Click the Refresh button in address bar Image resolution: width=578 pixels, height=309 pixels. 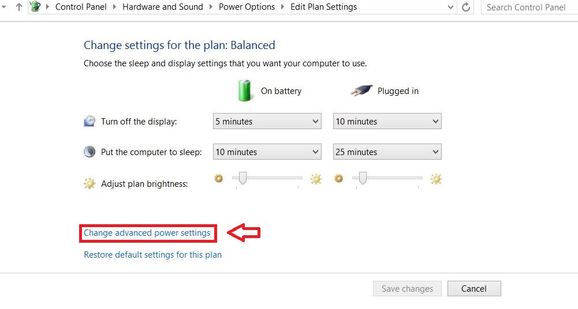point(466,7)
